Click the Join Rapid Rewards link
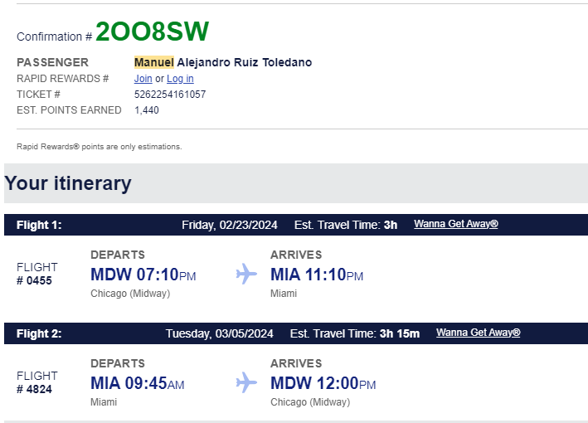The height and width of the screenshot is (423, 588). point(143,79)
